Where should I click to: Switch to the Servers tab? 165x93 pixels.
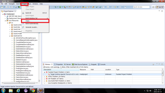click(67, 64)
